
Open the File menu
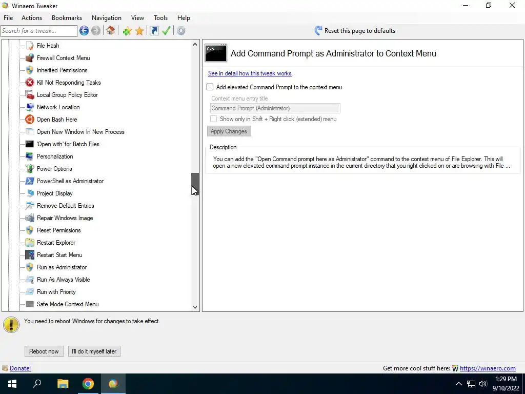pyautogui.click(x=8, y=18)
